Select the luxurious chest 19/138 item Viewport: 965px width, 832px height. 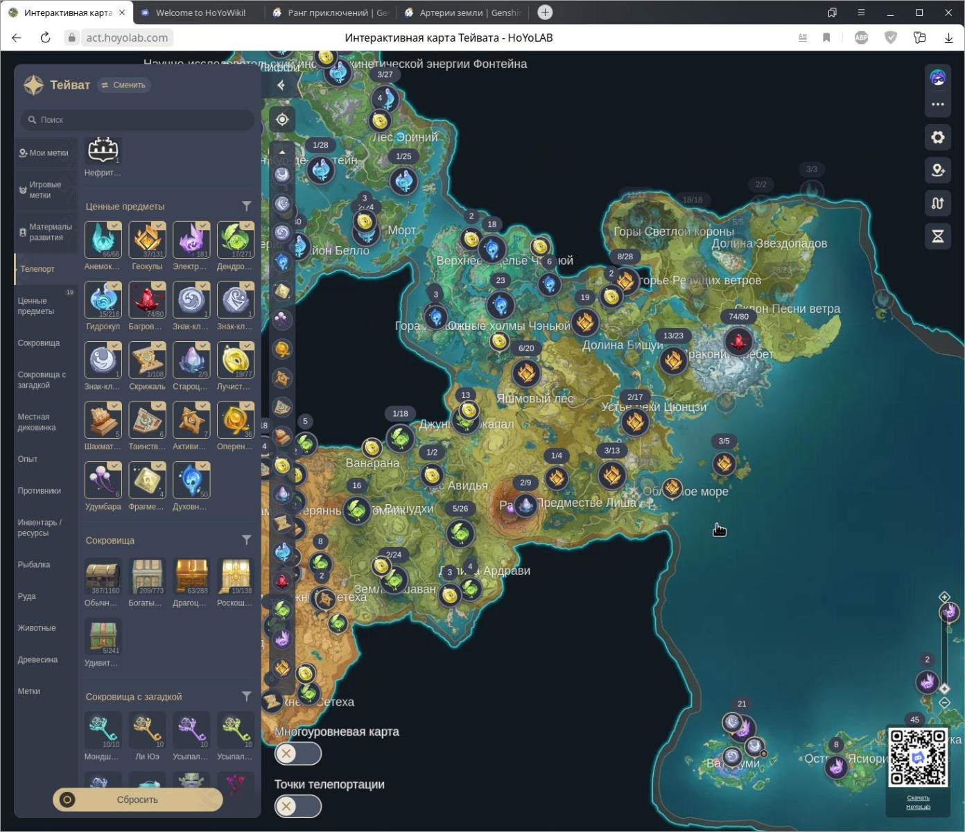[x=235, y=578]
